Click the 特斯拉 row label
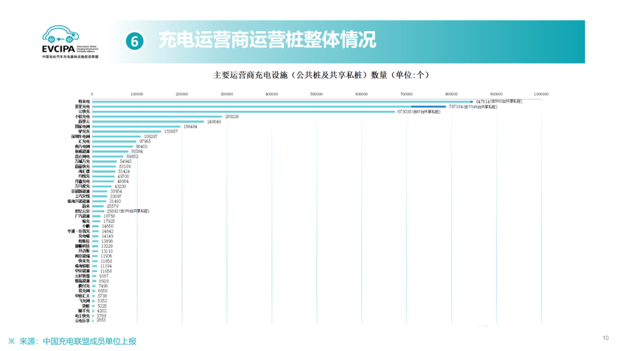Screen dimensions: 623x351 point(84,241)
